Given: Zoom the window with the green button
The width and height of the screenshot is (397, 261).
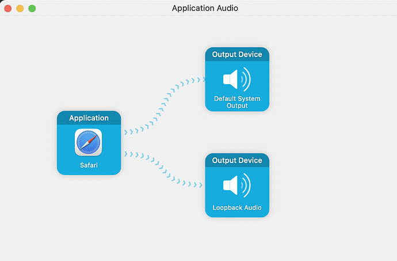Looking at the screenshot, I should pos(32,9).
